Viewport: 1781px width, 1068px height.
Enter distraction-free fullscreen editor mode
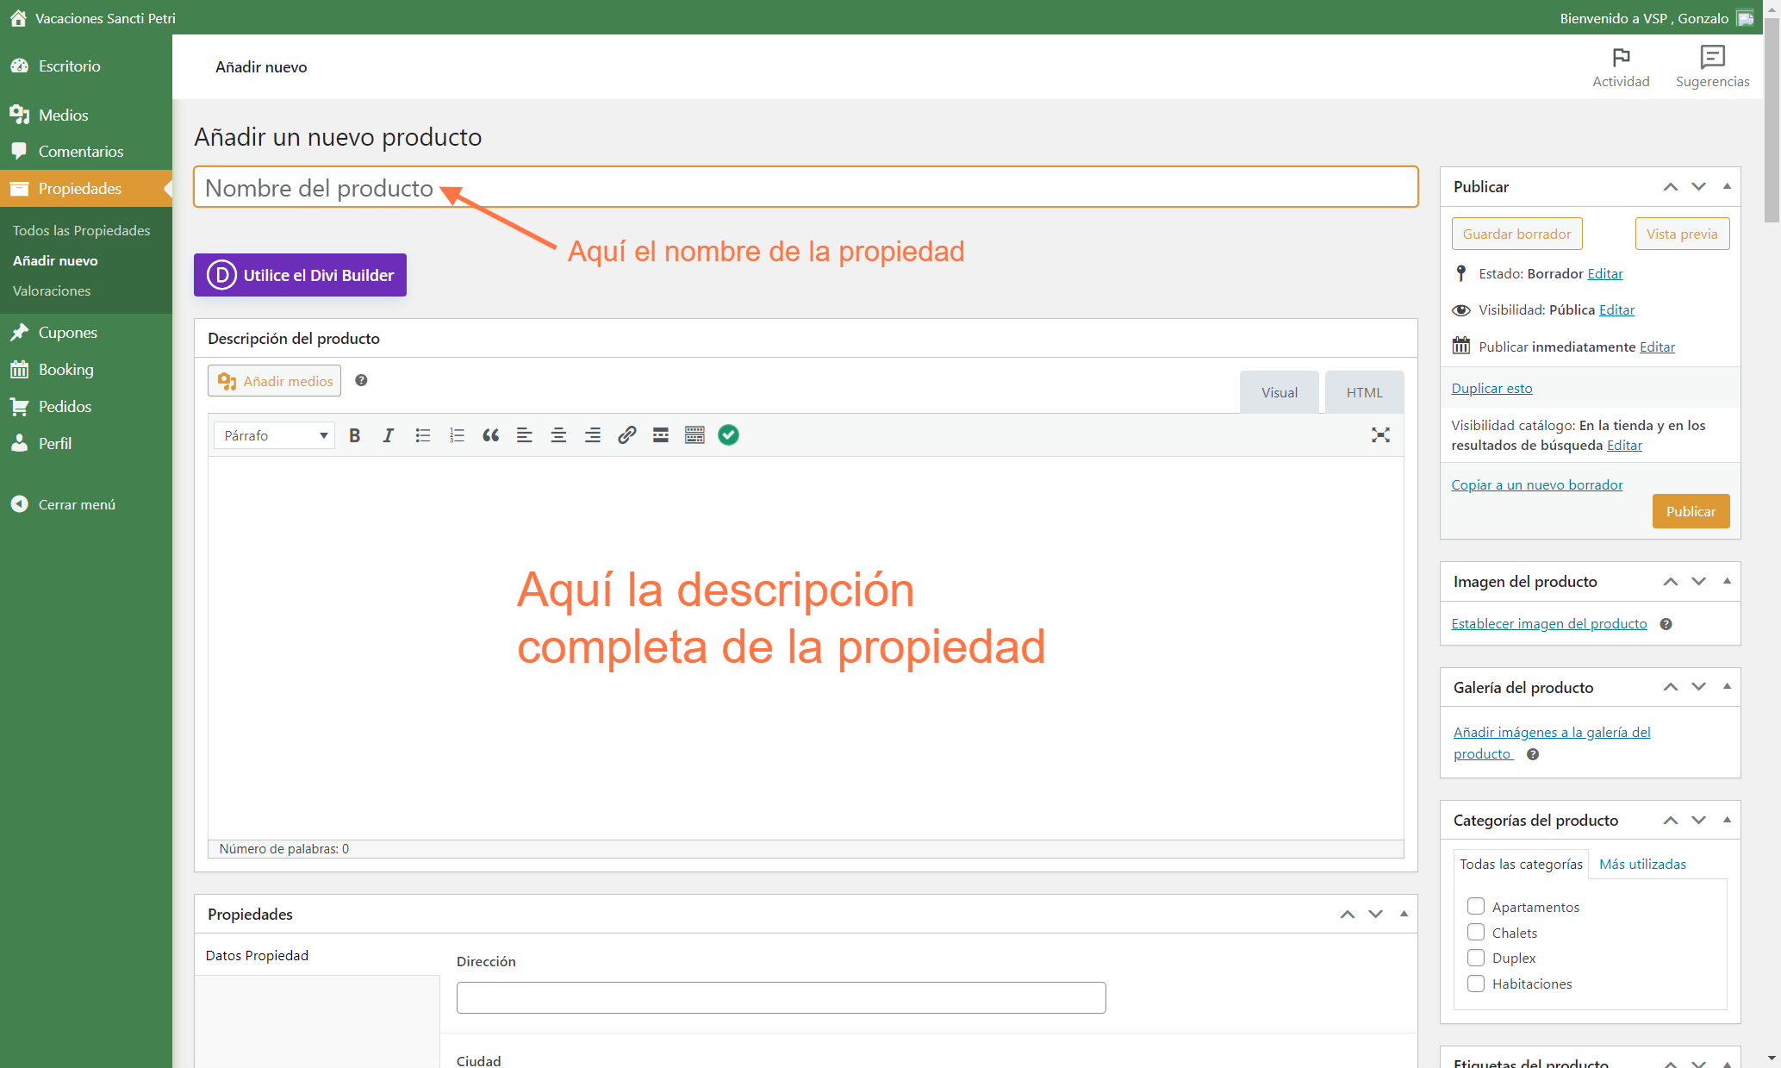[x=1380, y=435]
